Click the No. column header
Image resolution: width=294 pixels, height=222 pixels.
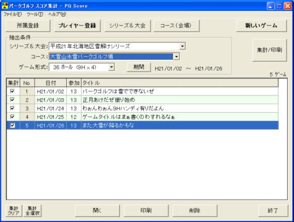(x=27, y=83)
